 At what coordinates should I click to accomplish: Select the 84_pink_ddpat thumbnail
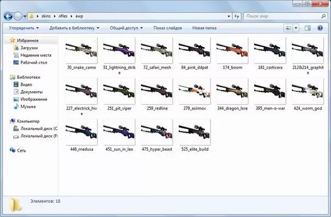click(x=195, y=50)
